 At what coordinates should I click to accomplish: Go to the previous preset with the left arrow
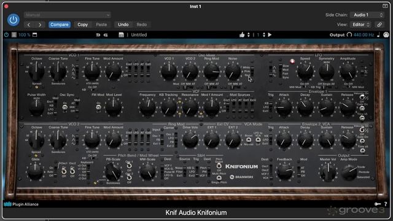(29, 25)
